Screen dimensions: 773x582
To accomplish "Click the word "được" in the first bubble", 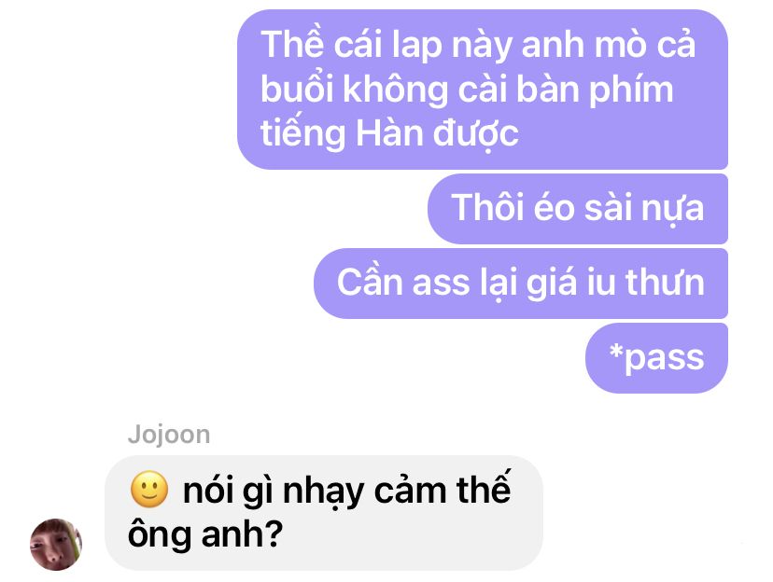I will pyautogui.click(x=476, y=134).
